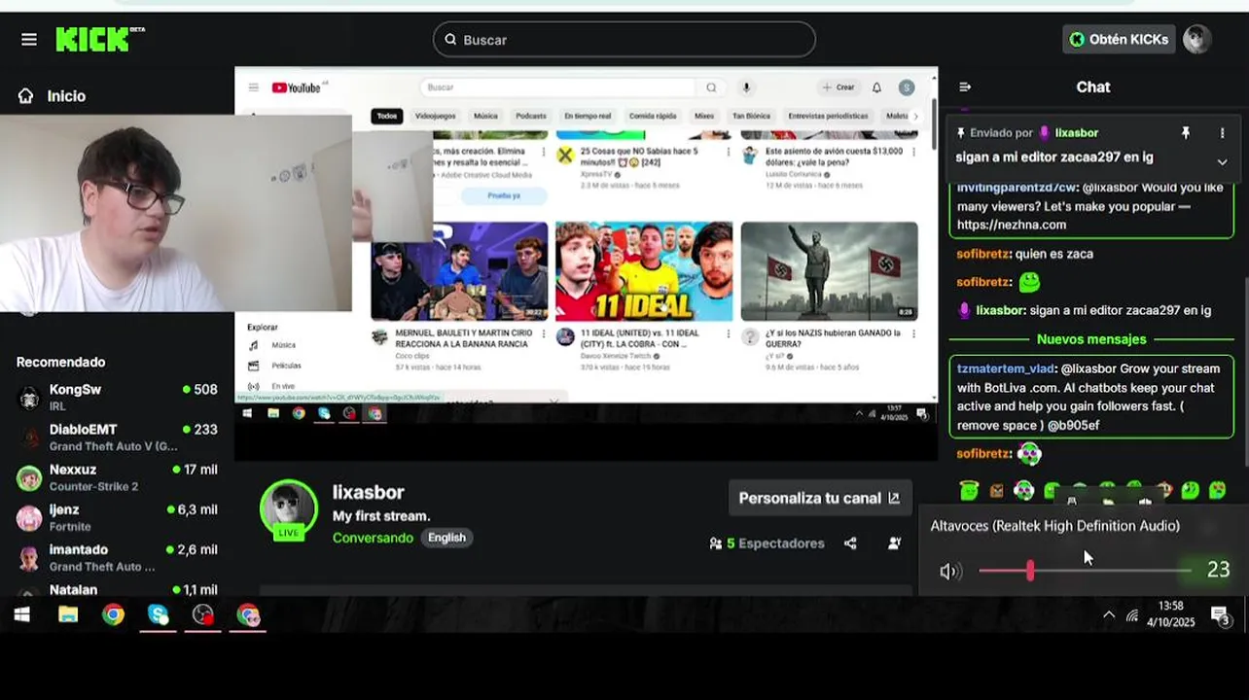1249x700 pixels.
Task: Click the Nuevos mensajes divider label
Action: tap(1091, 339)
